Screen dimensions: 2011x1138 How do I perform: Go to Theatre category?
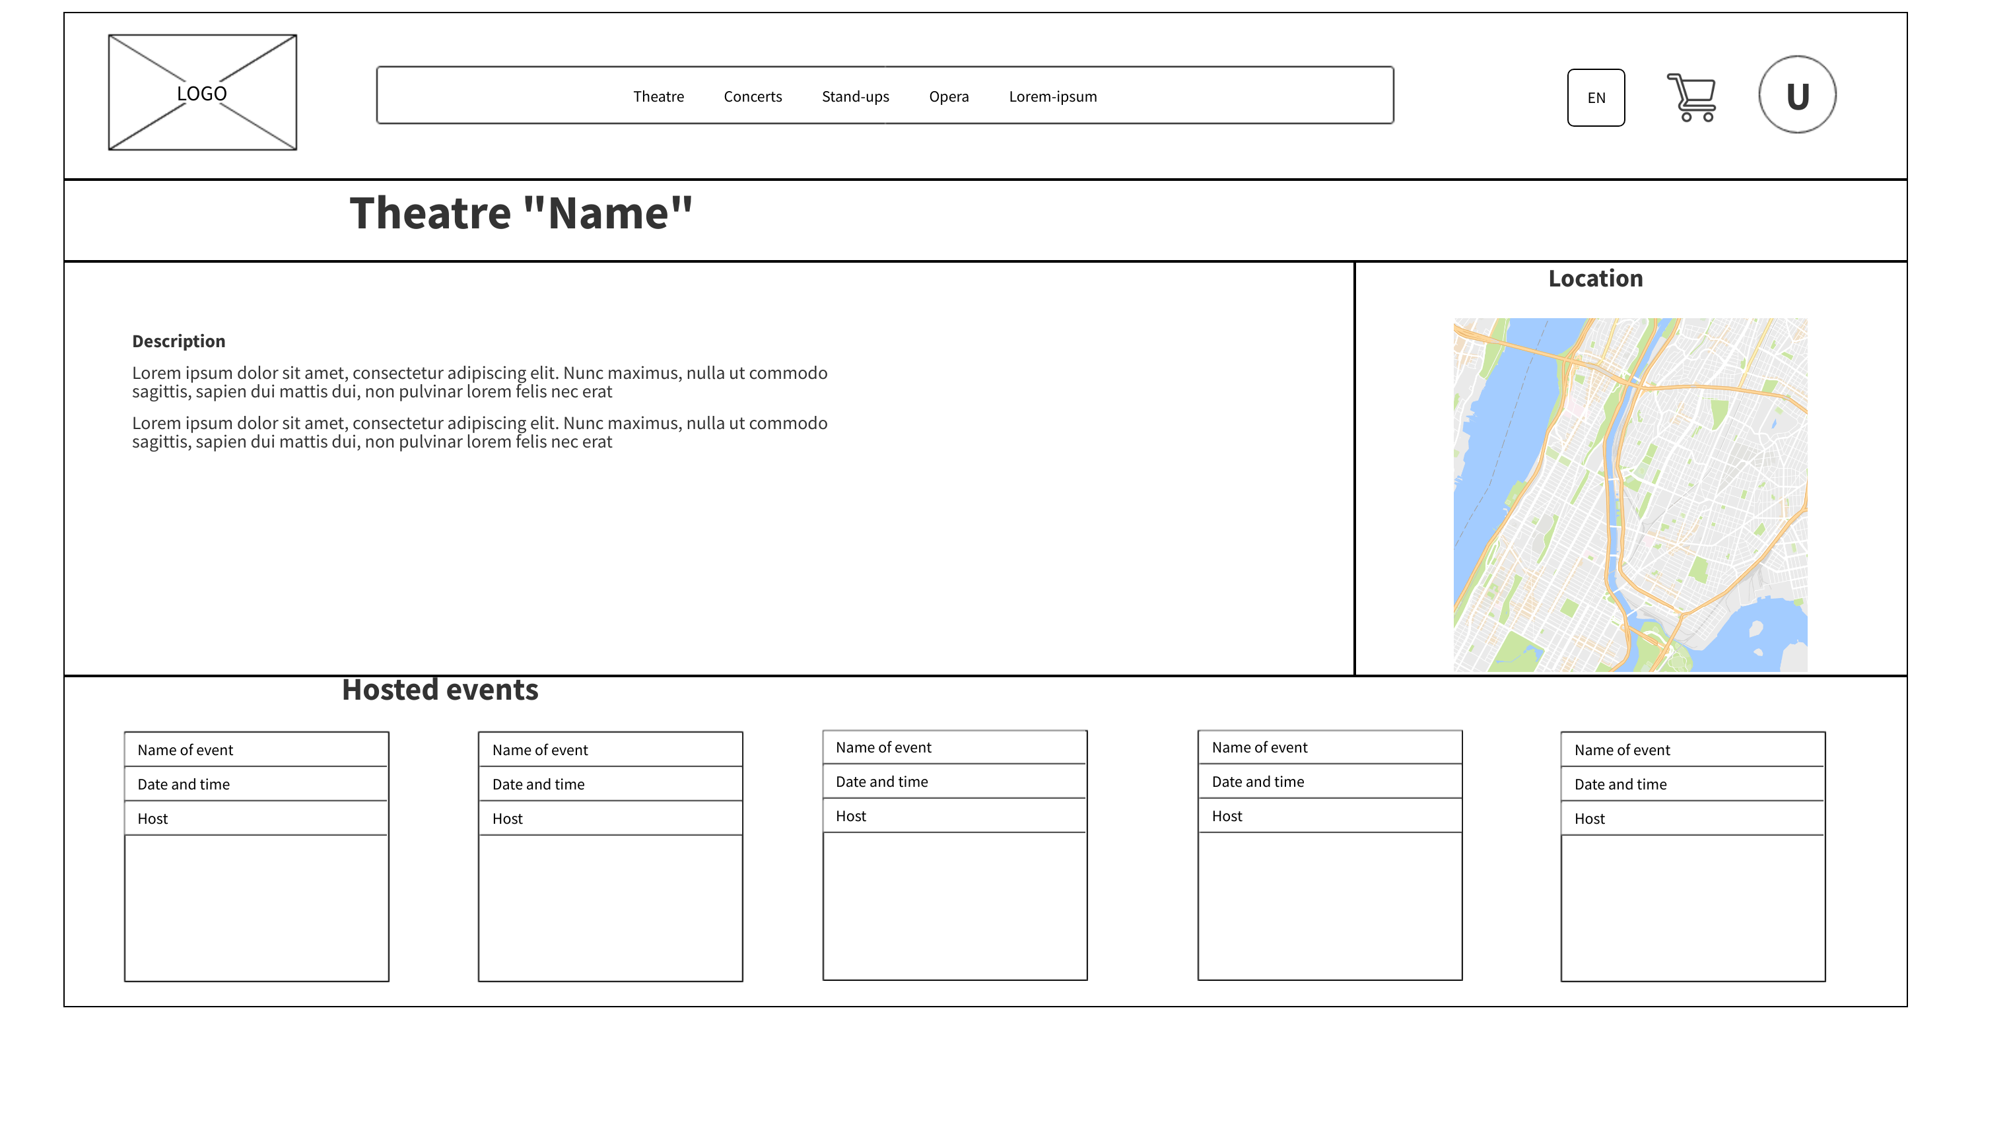[658, 96]
